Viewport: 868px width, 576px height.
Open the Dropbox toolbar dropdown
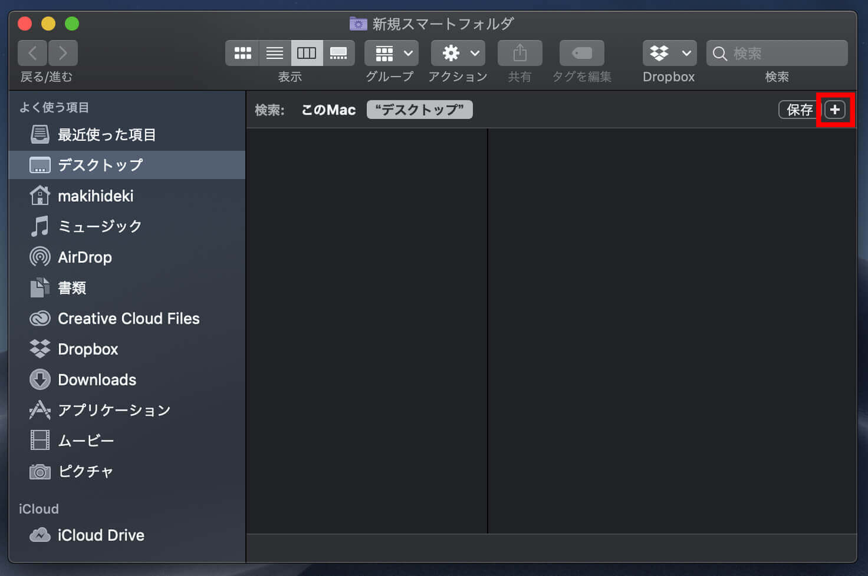point(669,53)
